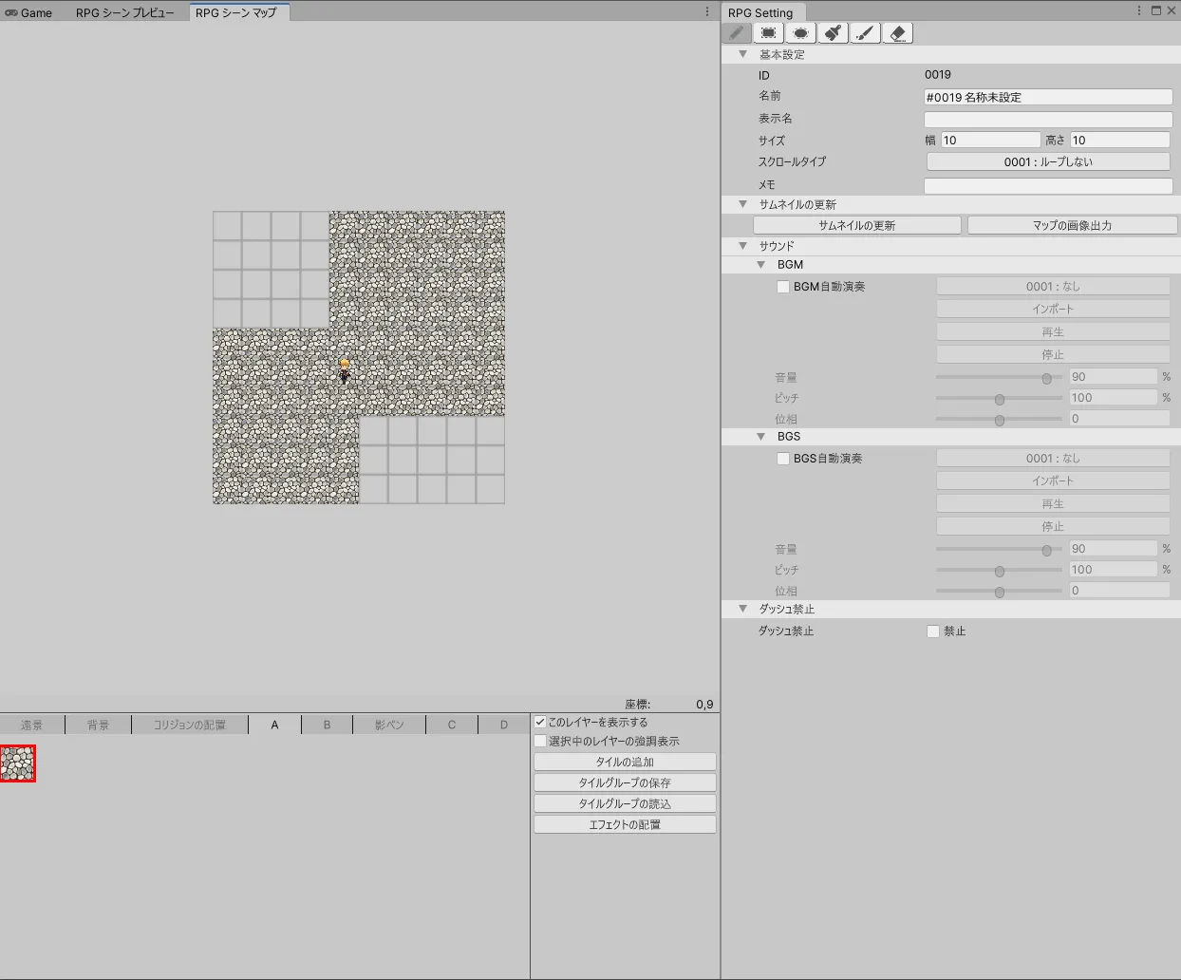Image resolution: width=1181 pixels, height=980 pixels.
Task: Click the タイルの追加 button
Action: coord(625,763)
